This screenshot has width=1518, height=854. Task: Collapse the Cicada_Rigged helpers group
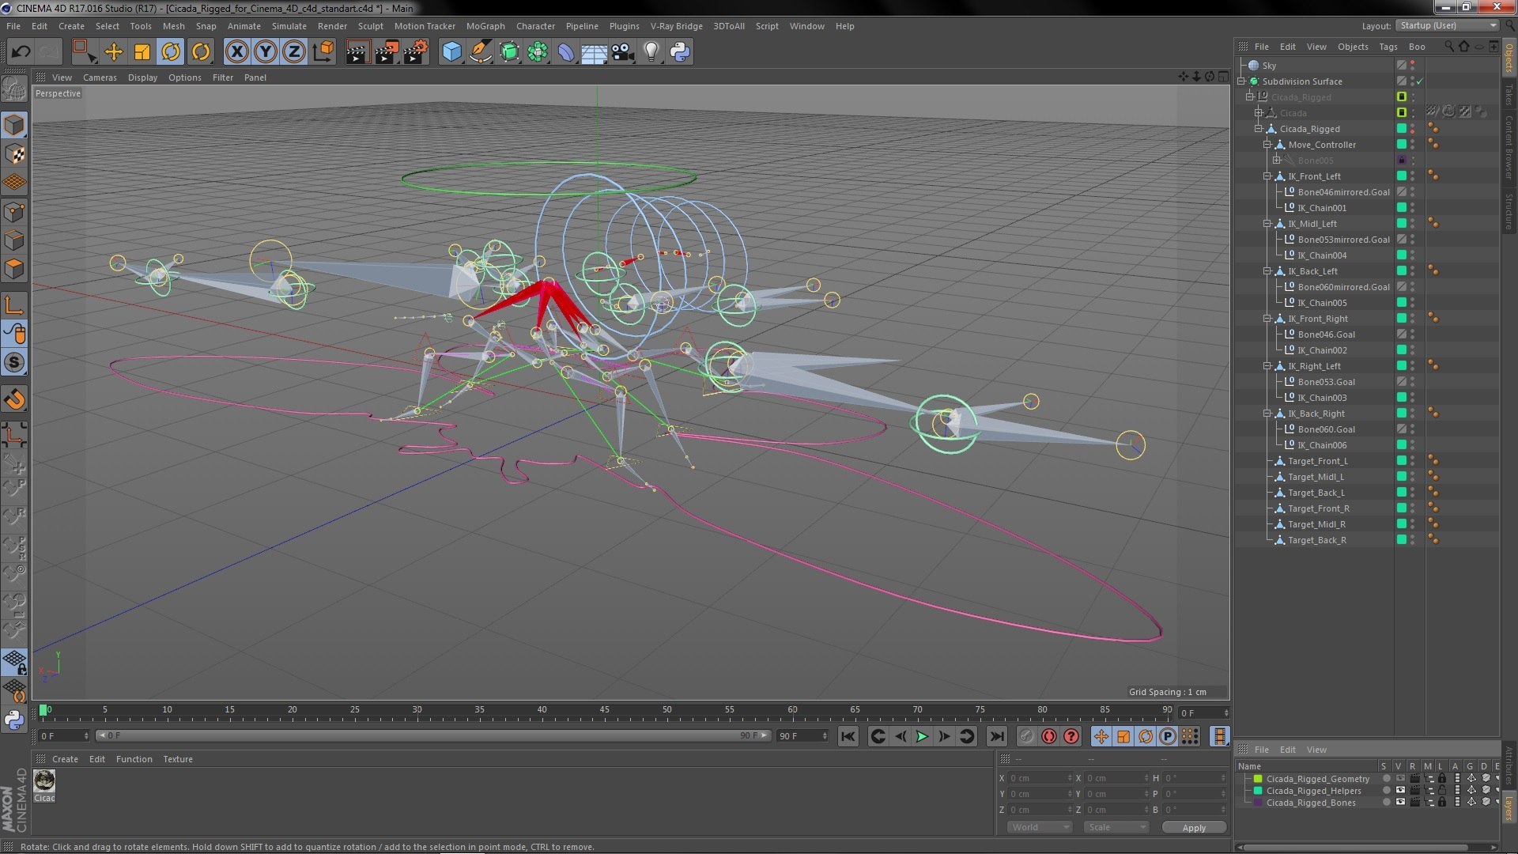[x=1259, y=129]
